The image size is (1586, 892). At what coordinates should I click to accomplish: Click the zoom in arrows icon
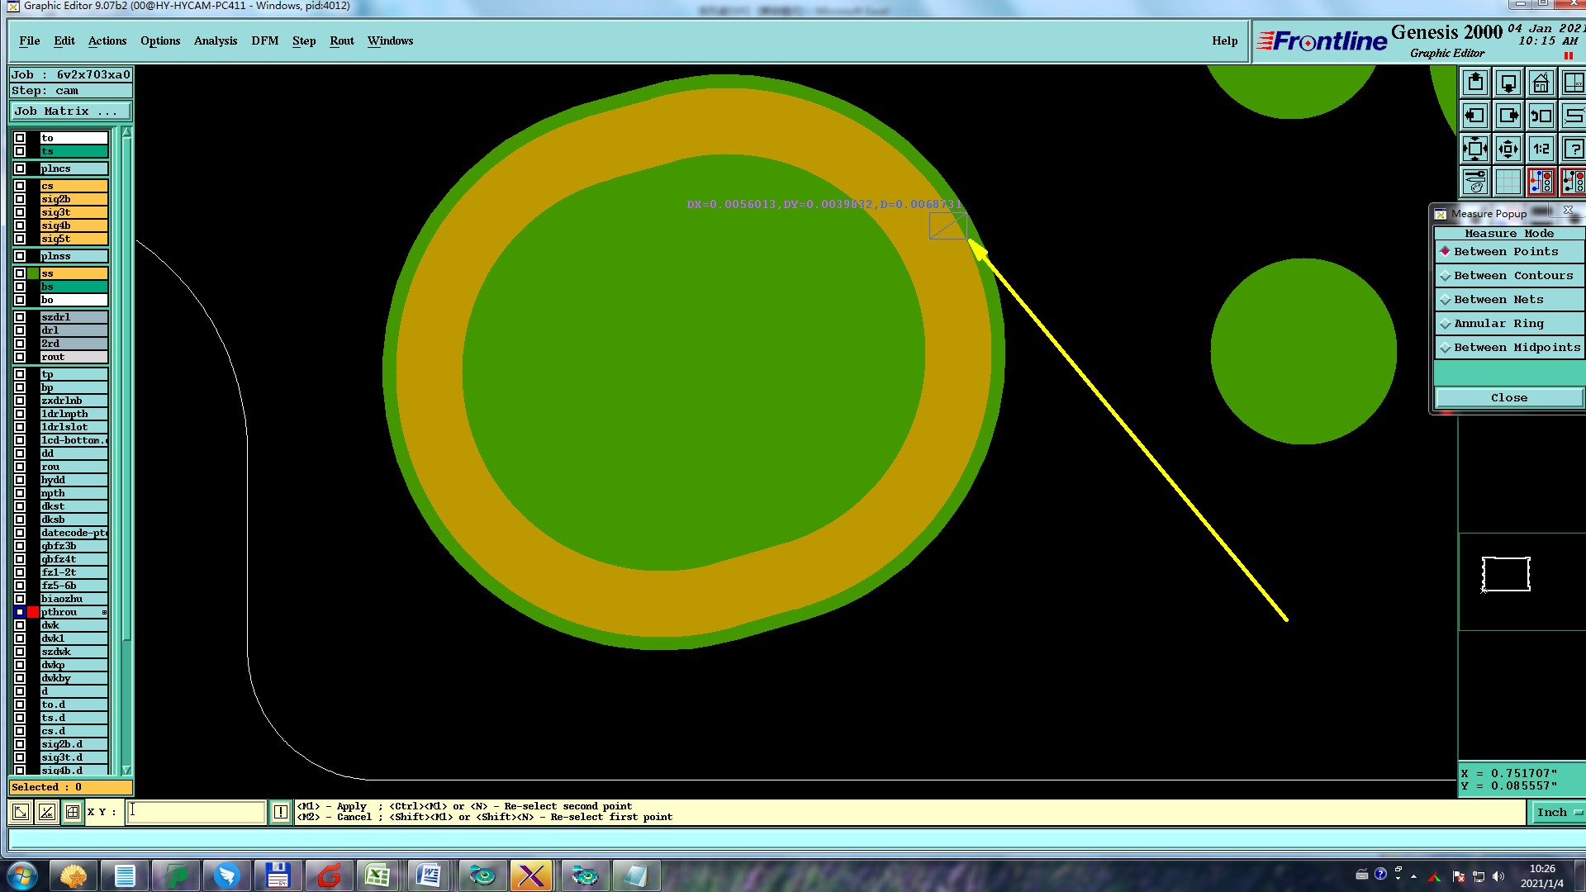tap(1475, 149)
